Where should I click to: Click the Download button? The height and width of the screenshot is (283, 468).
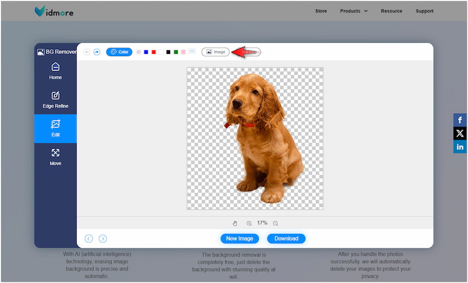(x=286, y=238)
